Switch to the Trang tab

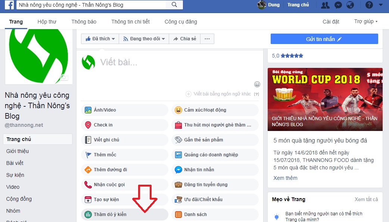tap(16, 22)
